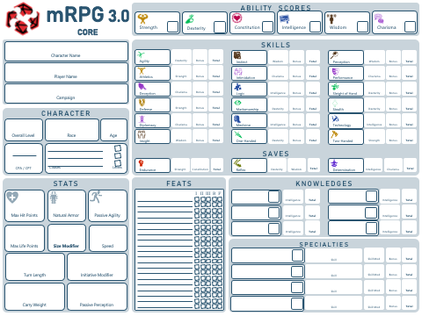422x316 pixels.
Task: Click the Campaign field
Action: tap(67, 94)
